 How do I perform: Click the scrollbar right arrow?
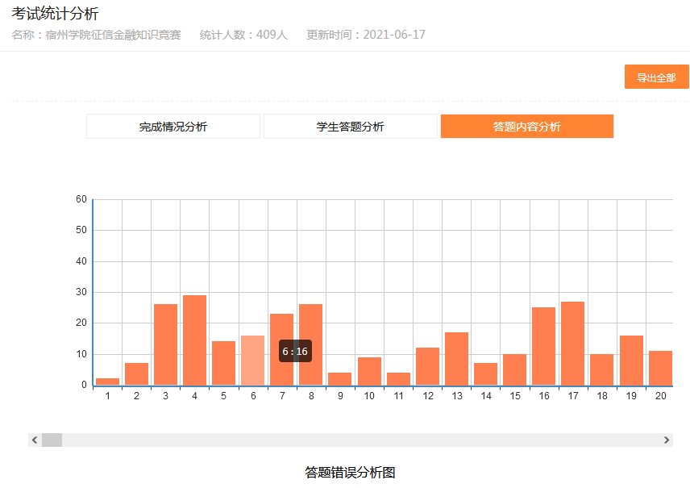click(667, 440)
